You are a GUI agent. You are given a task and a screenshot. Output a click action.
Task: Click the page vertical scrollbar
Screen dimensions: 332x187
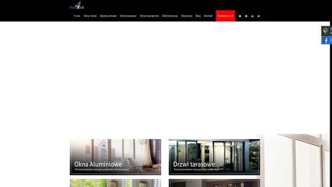(331, 104)
